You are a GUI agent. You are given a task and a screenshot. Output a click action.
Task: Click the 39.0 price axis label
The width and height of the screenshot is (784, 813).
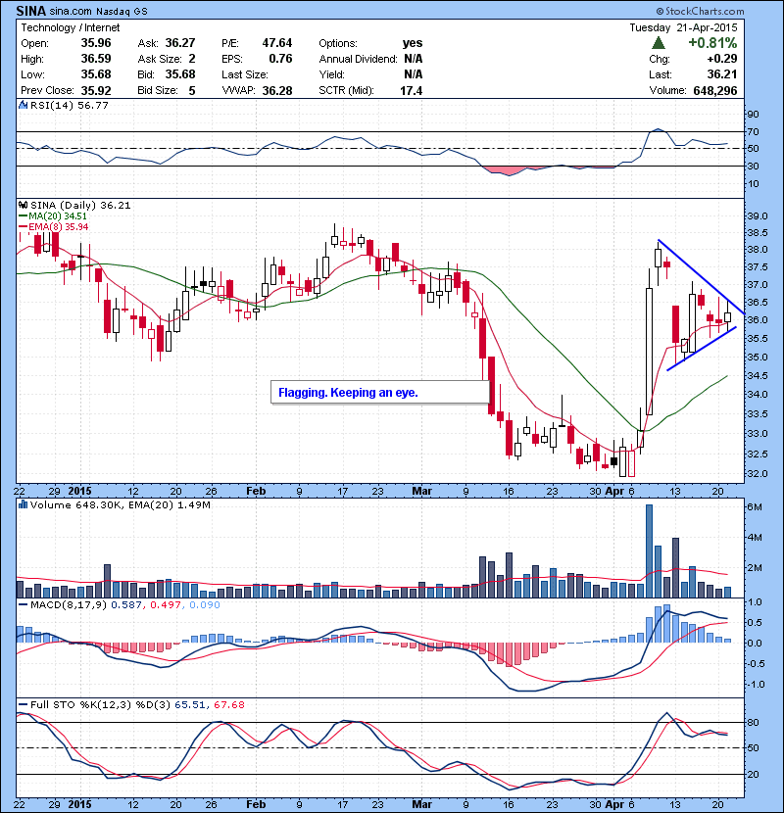coord(757,216)
